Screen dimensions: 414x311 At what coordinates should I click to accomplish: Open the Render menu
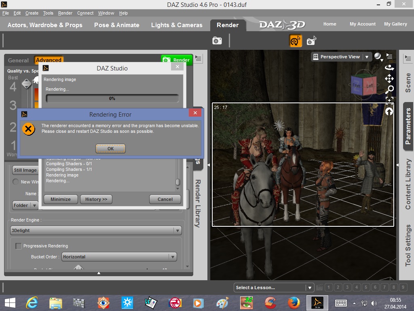pyautogui.click(x=65, y=13)
